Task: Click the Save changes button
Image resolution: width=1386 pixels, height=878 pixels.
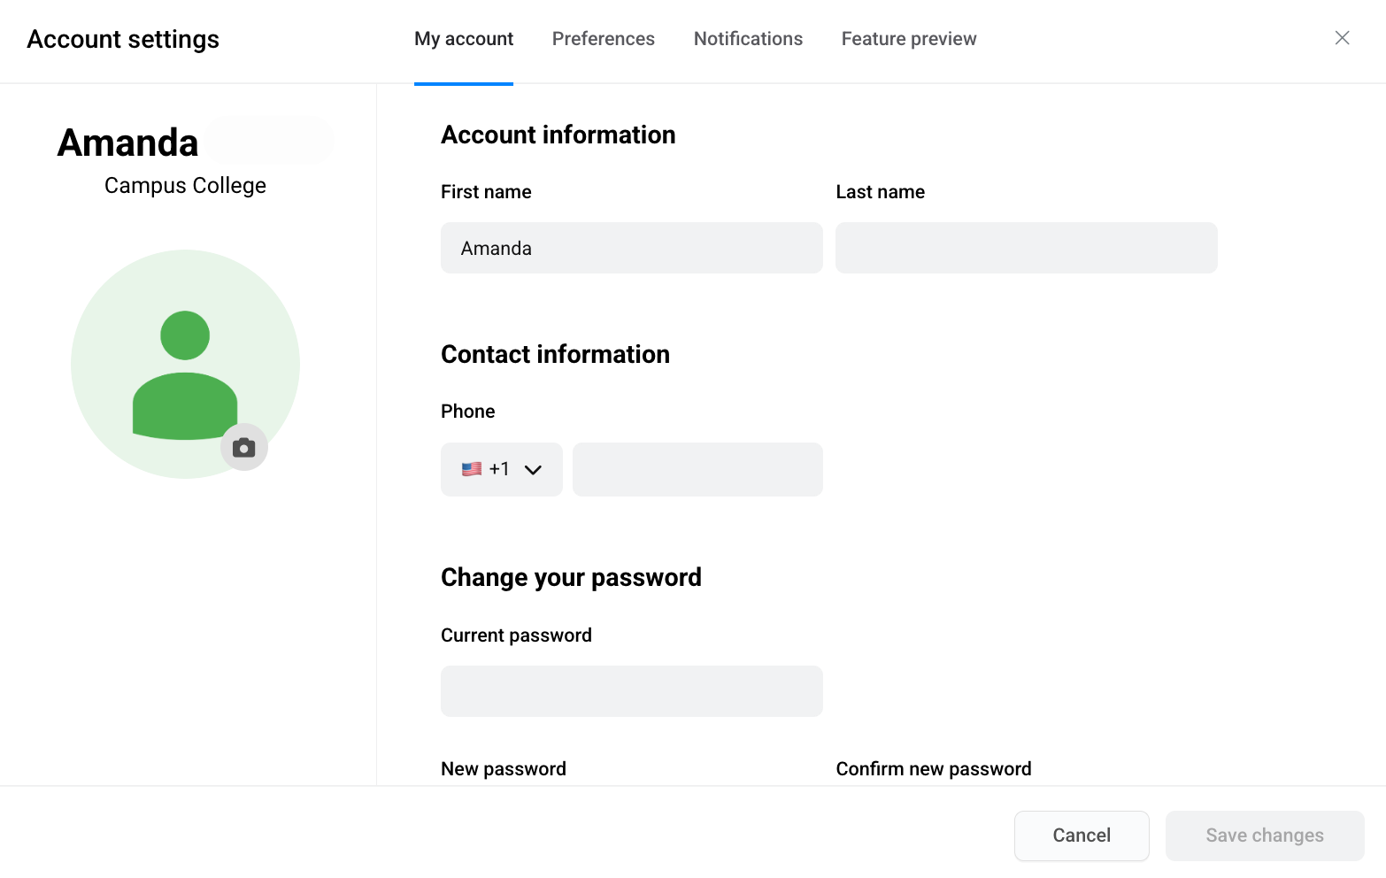Action: coord(1264,836)
